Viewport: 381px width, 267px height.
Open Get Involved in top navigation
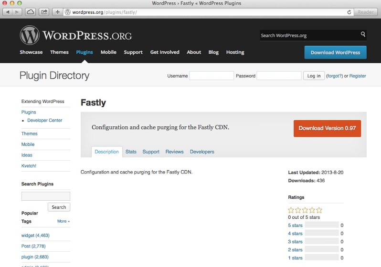pos(165,52)
